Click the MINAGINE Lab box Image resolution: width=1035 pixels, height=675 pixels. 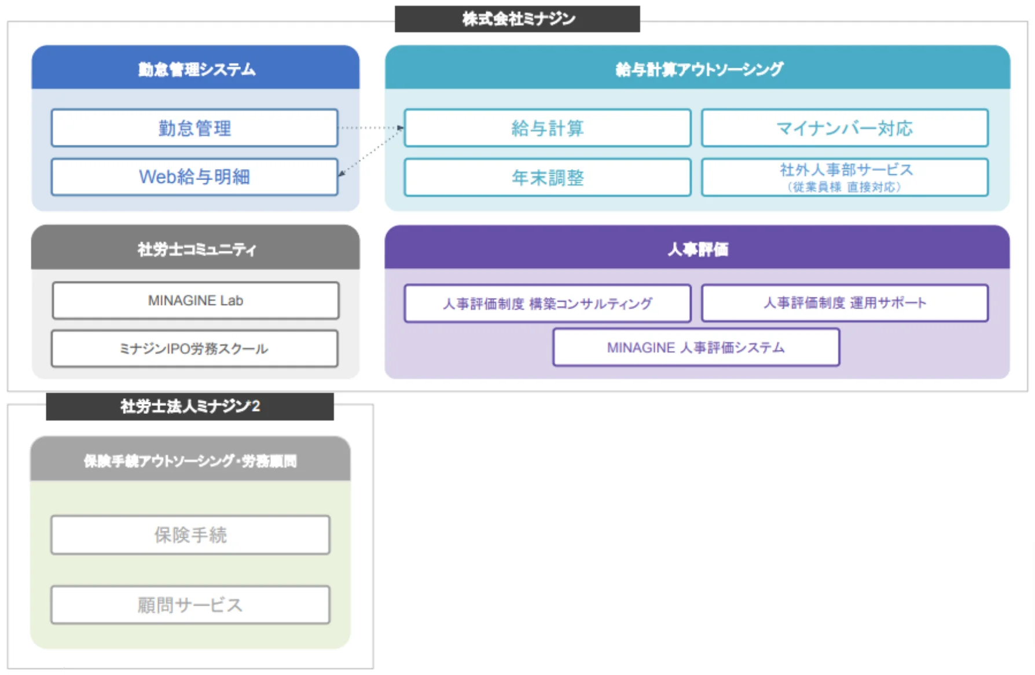coord(196,300)
